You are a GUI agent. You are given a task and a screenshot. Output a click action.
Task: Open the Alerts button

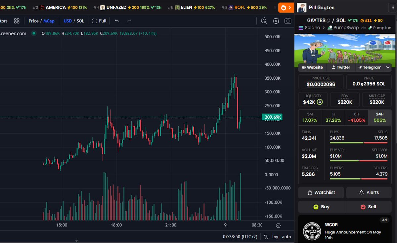tap(369, 192)
